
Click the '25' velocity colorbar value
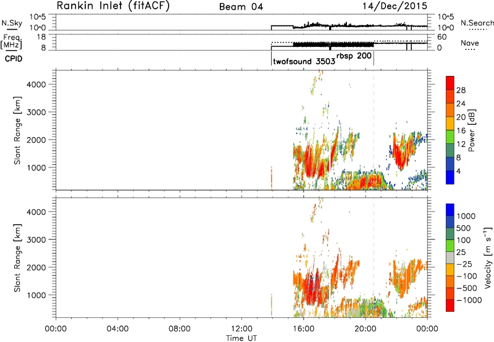click(x=461, y=252)
